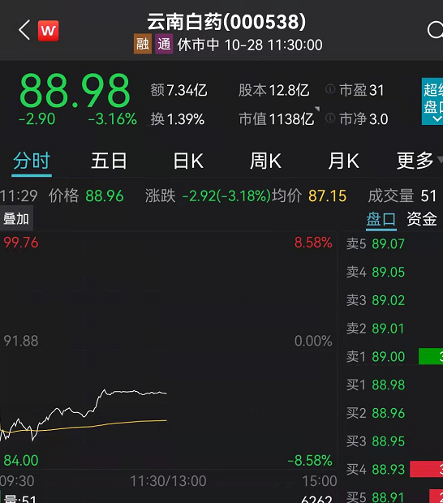
Task: Tap the 通 connect badge
Action: click(x=164, y=44)
